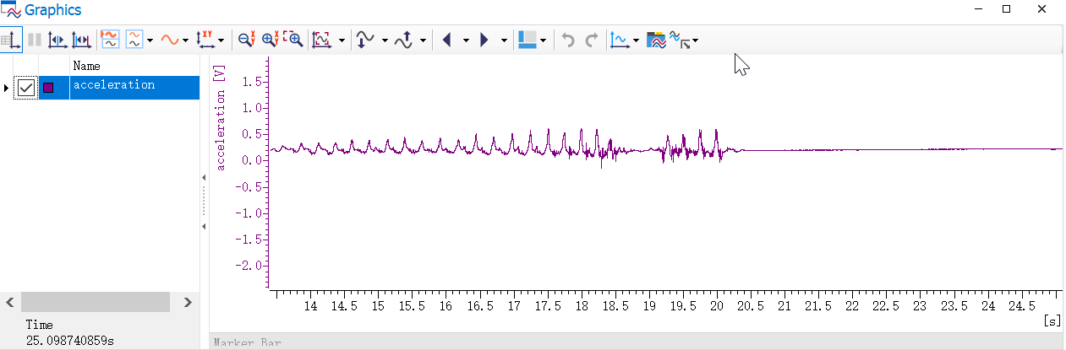
Task: Click right arrow of legend scrollbar
Action: [189, 302]
